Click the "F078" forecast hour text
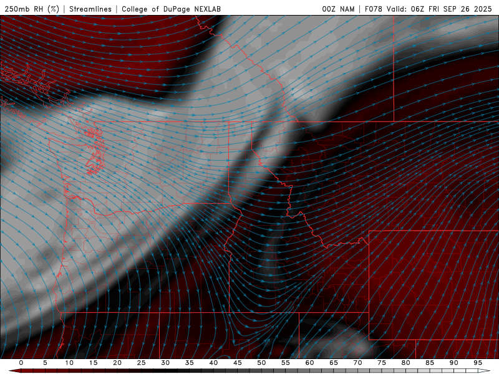This screenshot has height=374, width=499. point(373,9)
